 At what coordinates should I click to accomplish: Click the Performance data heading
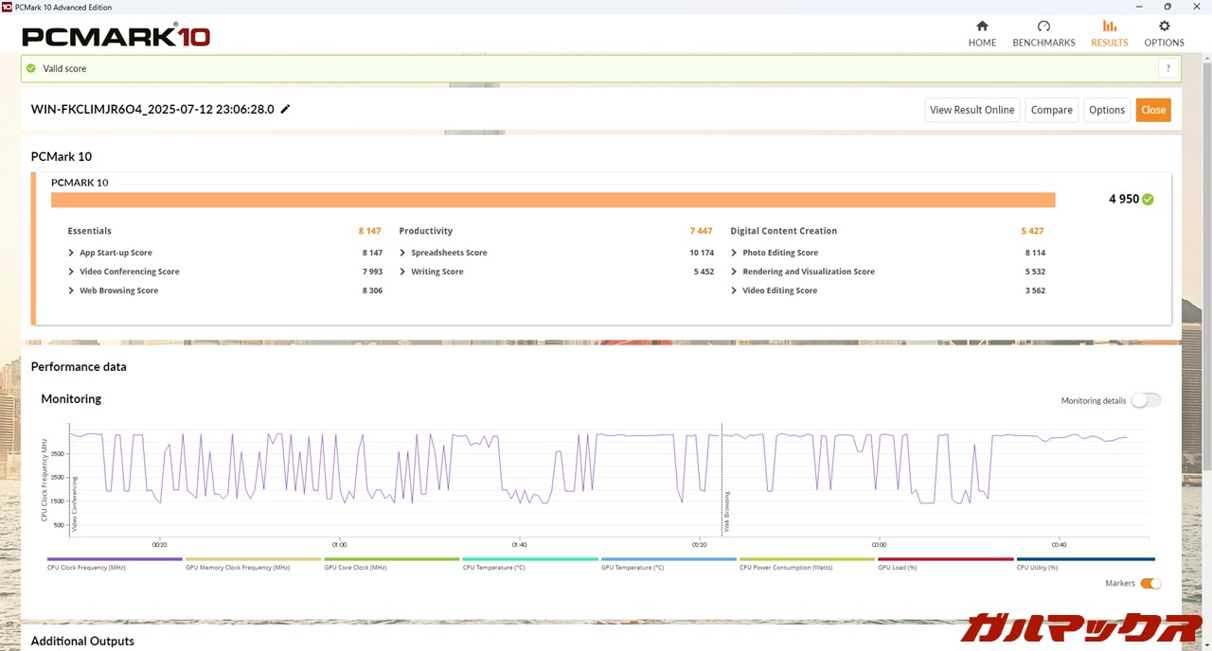point(79,367)
